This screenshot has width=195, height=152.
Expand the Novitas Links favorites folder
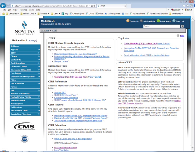pyautogui.click(x=28, y=13)
